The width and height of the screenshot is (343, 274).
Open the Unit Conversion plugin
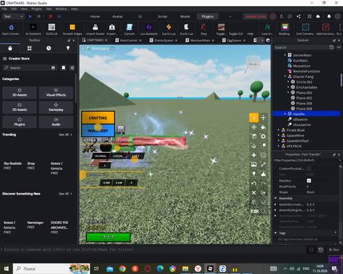[305, 29]
